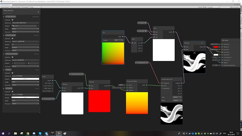Open the settings cog on the Multiply node

(202, 43)
